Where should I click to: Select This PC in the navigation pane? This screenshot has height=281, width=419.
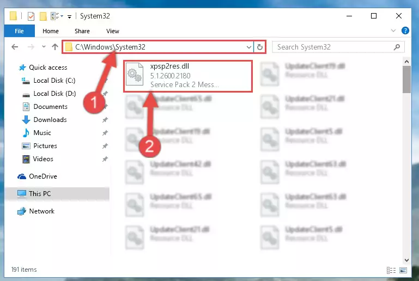(x=57, y=193)
